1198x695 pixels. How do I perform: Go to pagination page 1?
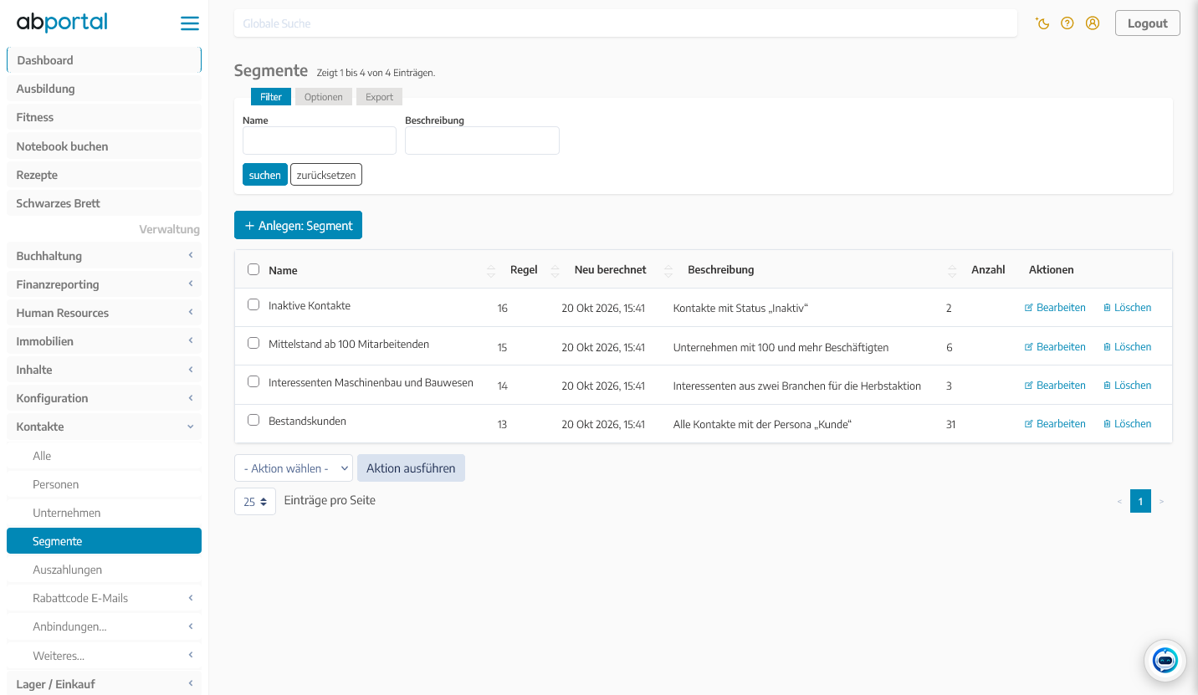1140,501
